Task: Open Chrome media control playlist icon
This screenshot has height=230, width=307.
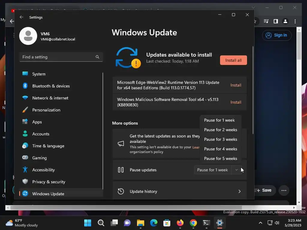Action: coord(266,21)
